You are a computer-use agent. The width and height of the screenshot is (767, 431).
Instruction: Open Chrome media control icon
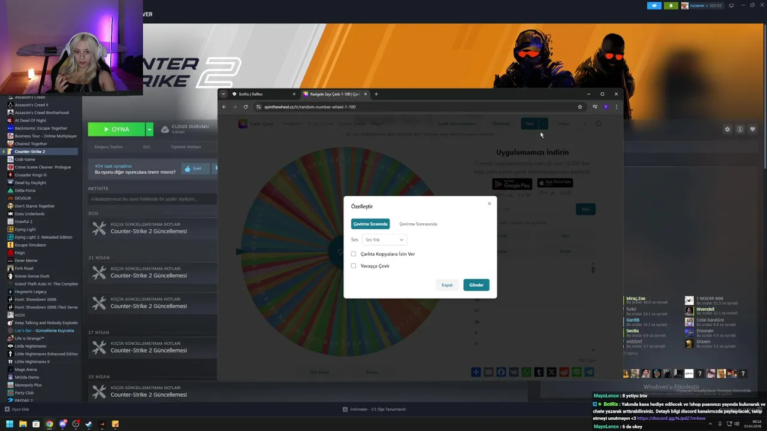click(595, 107)
